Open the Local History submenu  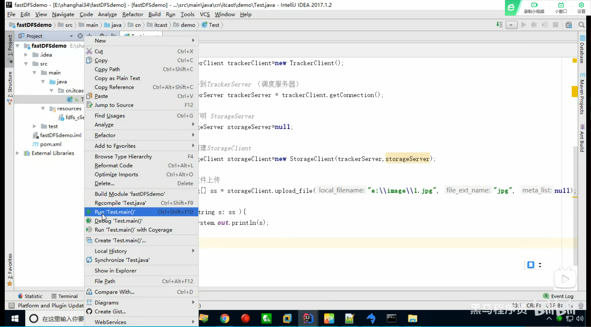pos(141,251)
